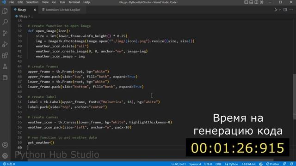
Task: Open Run and Debug view icon
Action: click(x=5, y=44)
